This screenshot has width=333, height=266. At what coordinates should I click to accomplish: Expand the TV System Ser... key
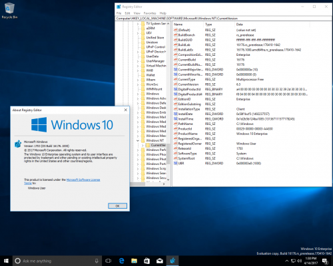pos(138,24)
